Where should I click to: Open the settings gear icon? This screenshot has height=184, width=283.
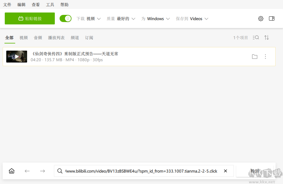click(x=261, y=18)
